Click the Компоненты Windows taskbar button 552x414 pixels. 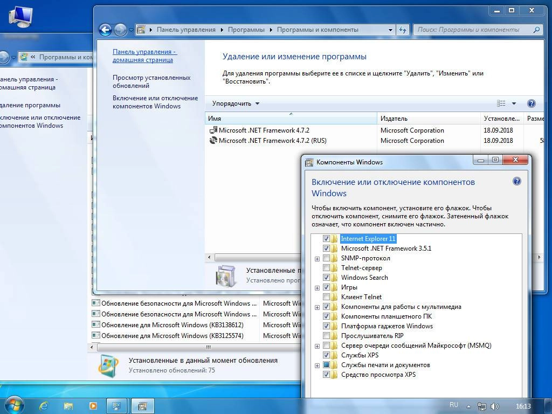[x=142, y=406]
